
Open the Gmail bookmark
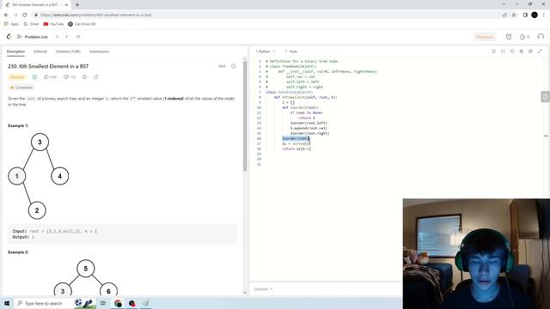pos(31,24)
